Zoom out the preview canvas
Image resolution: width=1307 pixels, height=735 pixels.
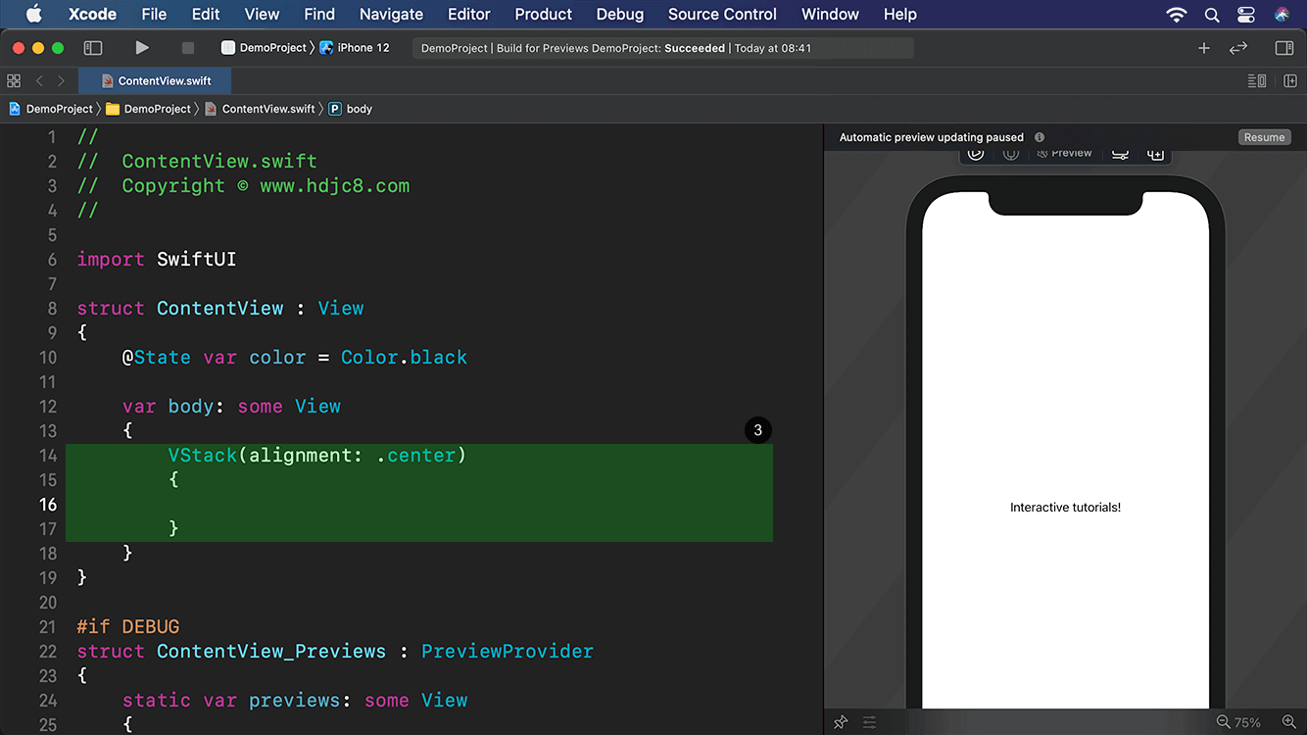(1223, 722)
